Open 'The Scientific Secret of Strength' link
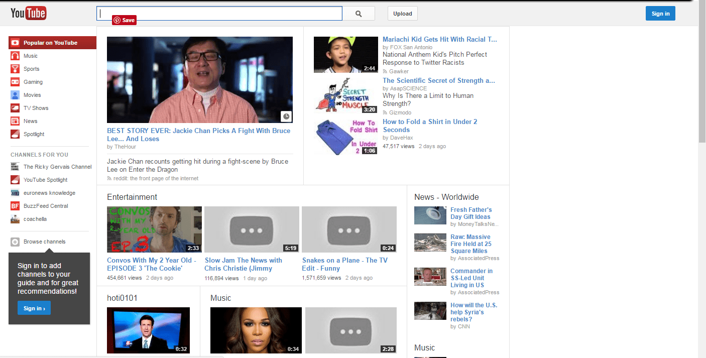Screen dimensions: 706x358 [439, 80]
